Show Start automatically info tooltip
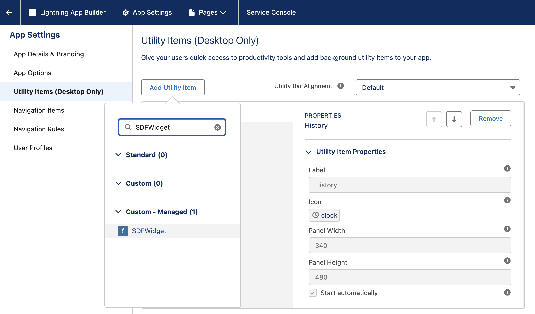The image size is (535, 314). pos(507,292)
